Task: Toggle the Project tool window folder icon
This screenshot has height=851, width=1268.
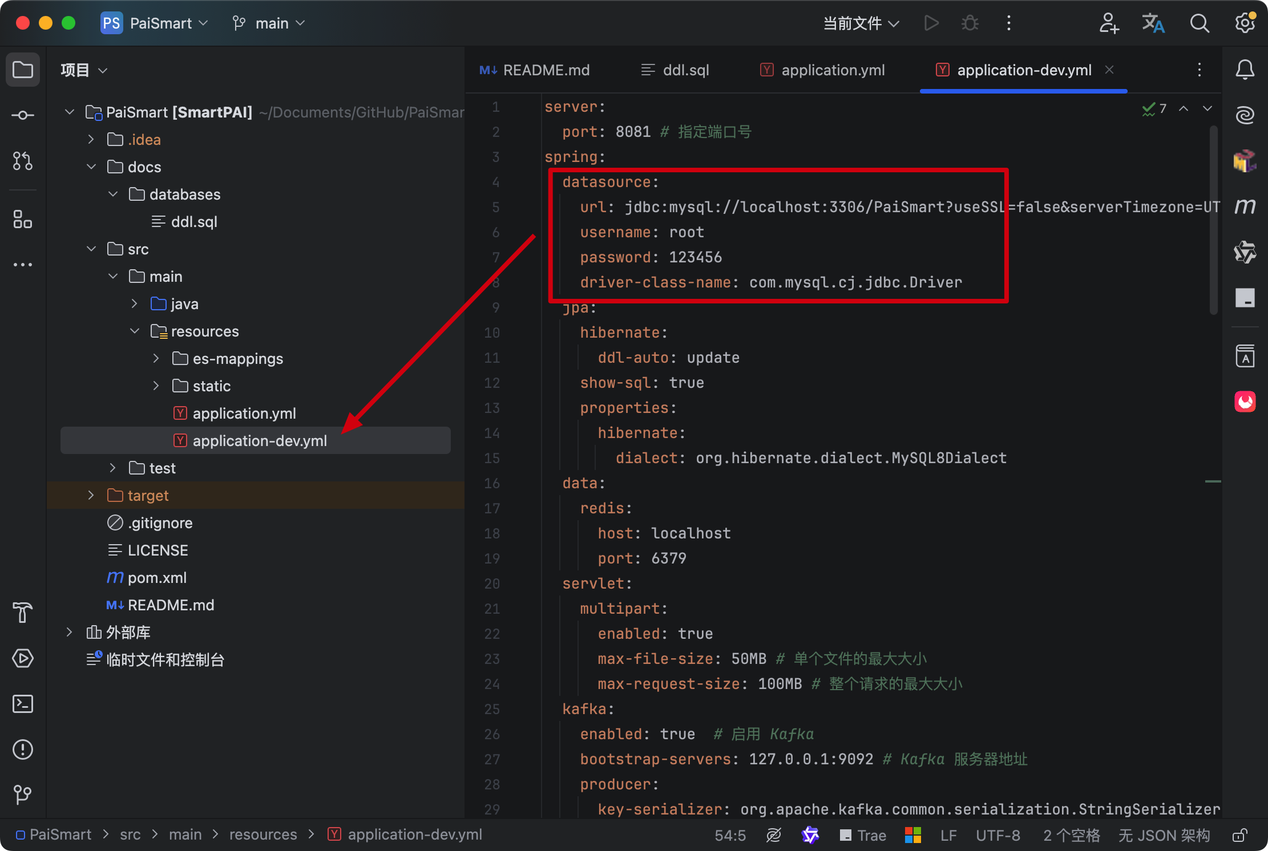Action: pyautogui.click(x=23, y=70)
